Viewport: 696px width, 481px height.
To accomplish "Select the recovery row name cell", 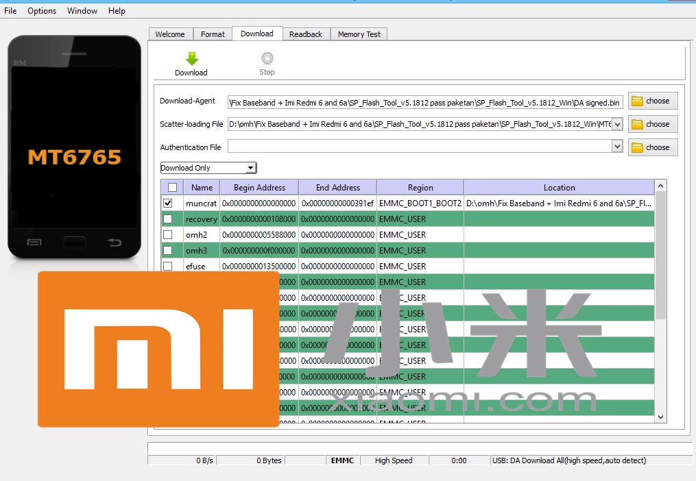I will 202,219.
